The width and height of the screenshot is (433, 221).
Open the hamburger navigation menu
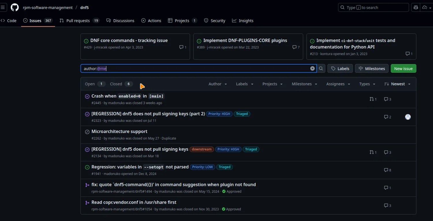3,8
